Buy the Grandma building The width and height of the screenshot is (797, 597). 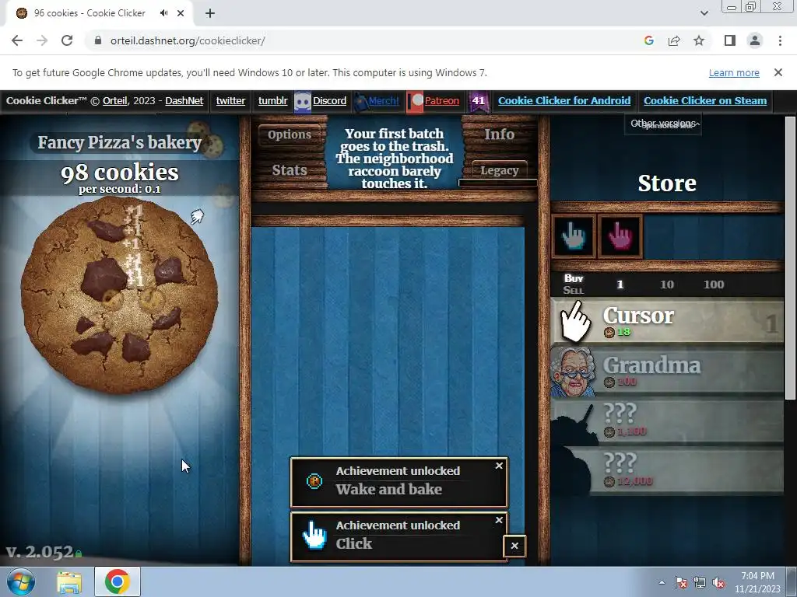[667, 371]
